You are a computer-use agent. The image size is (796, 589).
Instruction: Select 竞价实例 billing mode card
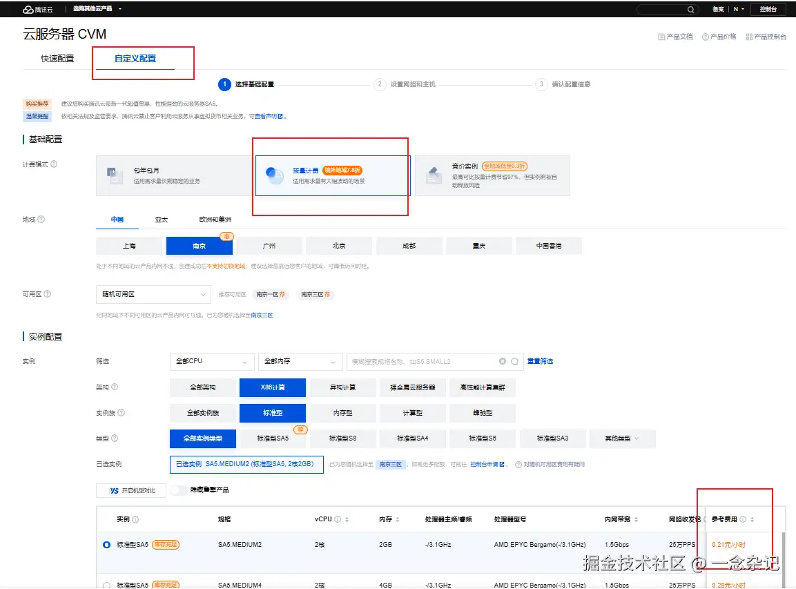pyautogui.click(x=492, y=175)
